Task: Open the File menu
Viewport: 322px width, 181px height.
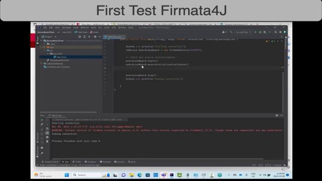Action: click(45, 28)
